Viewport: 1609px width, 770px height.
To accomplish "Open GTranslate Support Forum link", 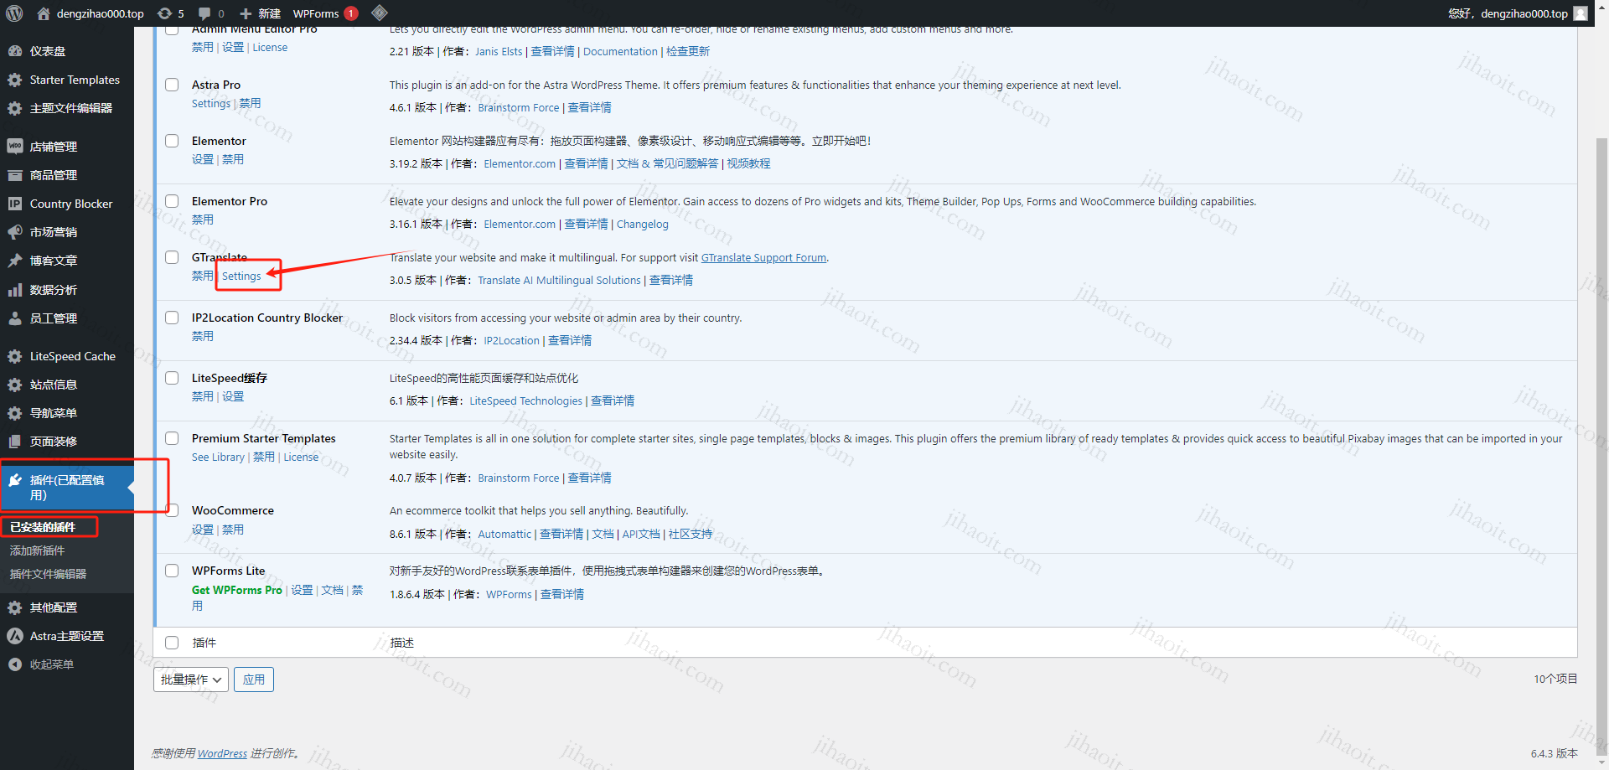I will [763, 257].
